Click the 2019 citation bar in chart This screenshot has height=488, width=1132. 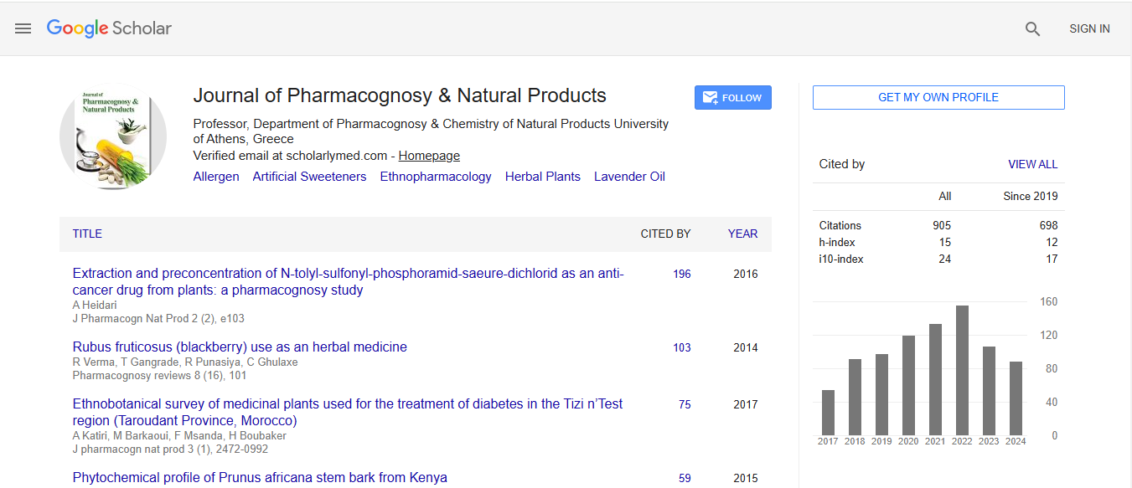click(x=881, y=395)
